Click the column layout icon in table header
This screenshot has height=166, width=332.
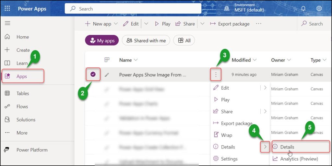(107, 60)
